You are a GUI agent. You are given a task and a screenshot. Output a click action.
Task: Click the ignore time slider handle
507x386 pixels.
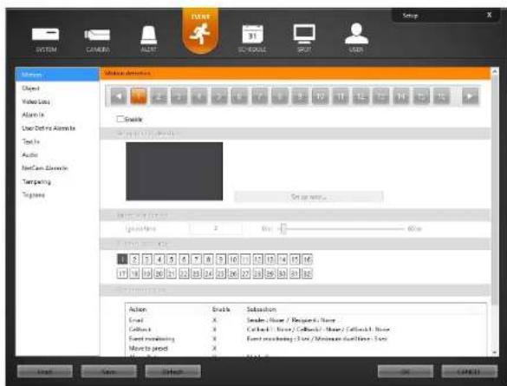pos(283,229)
